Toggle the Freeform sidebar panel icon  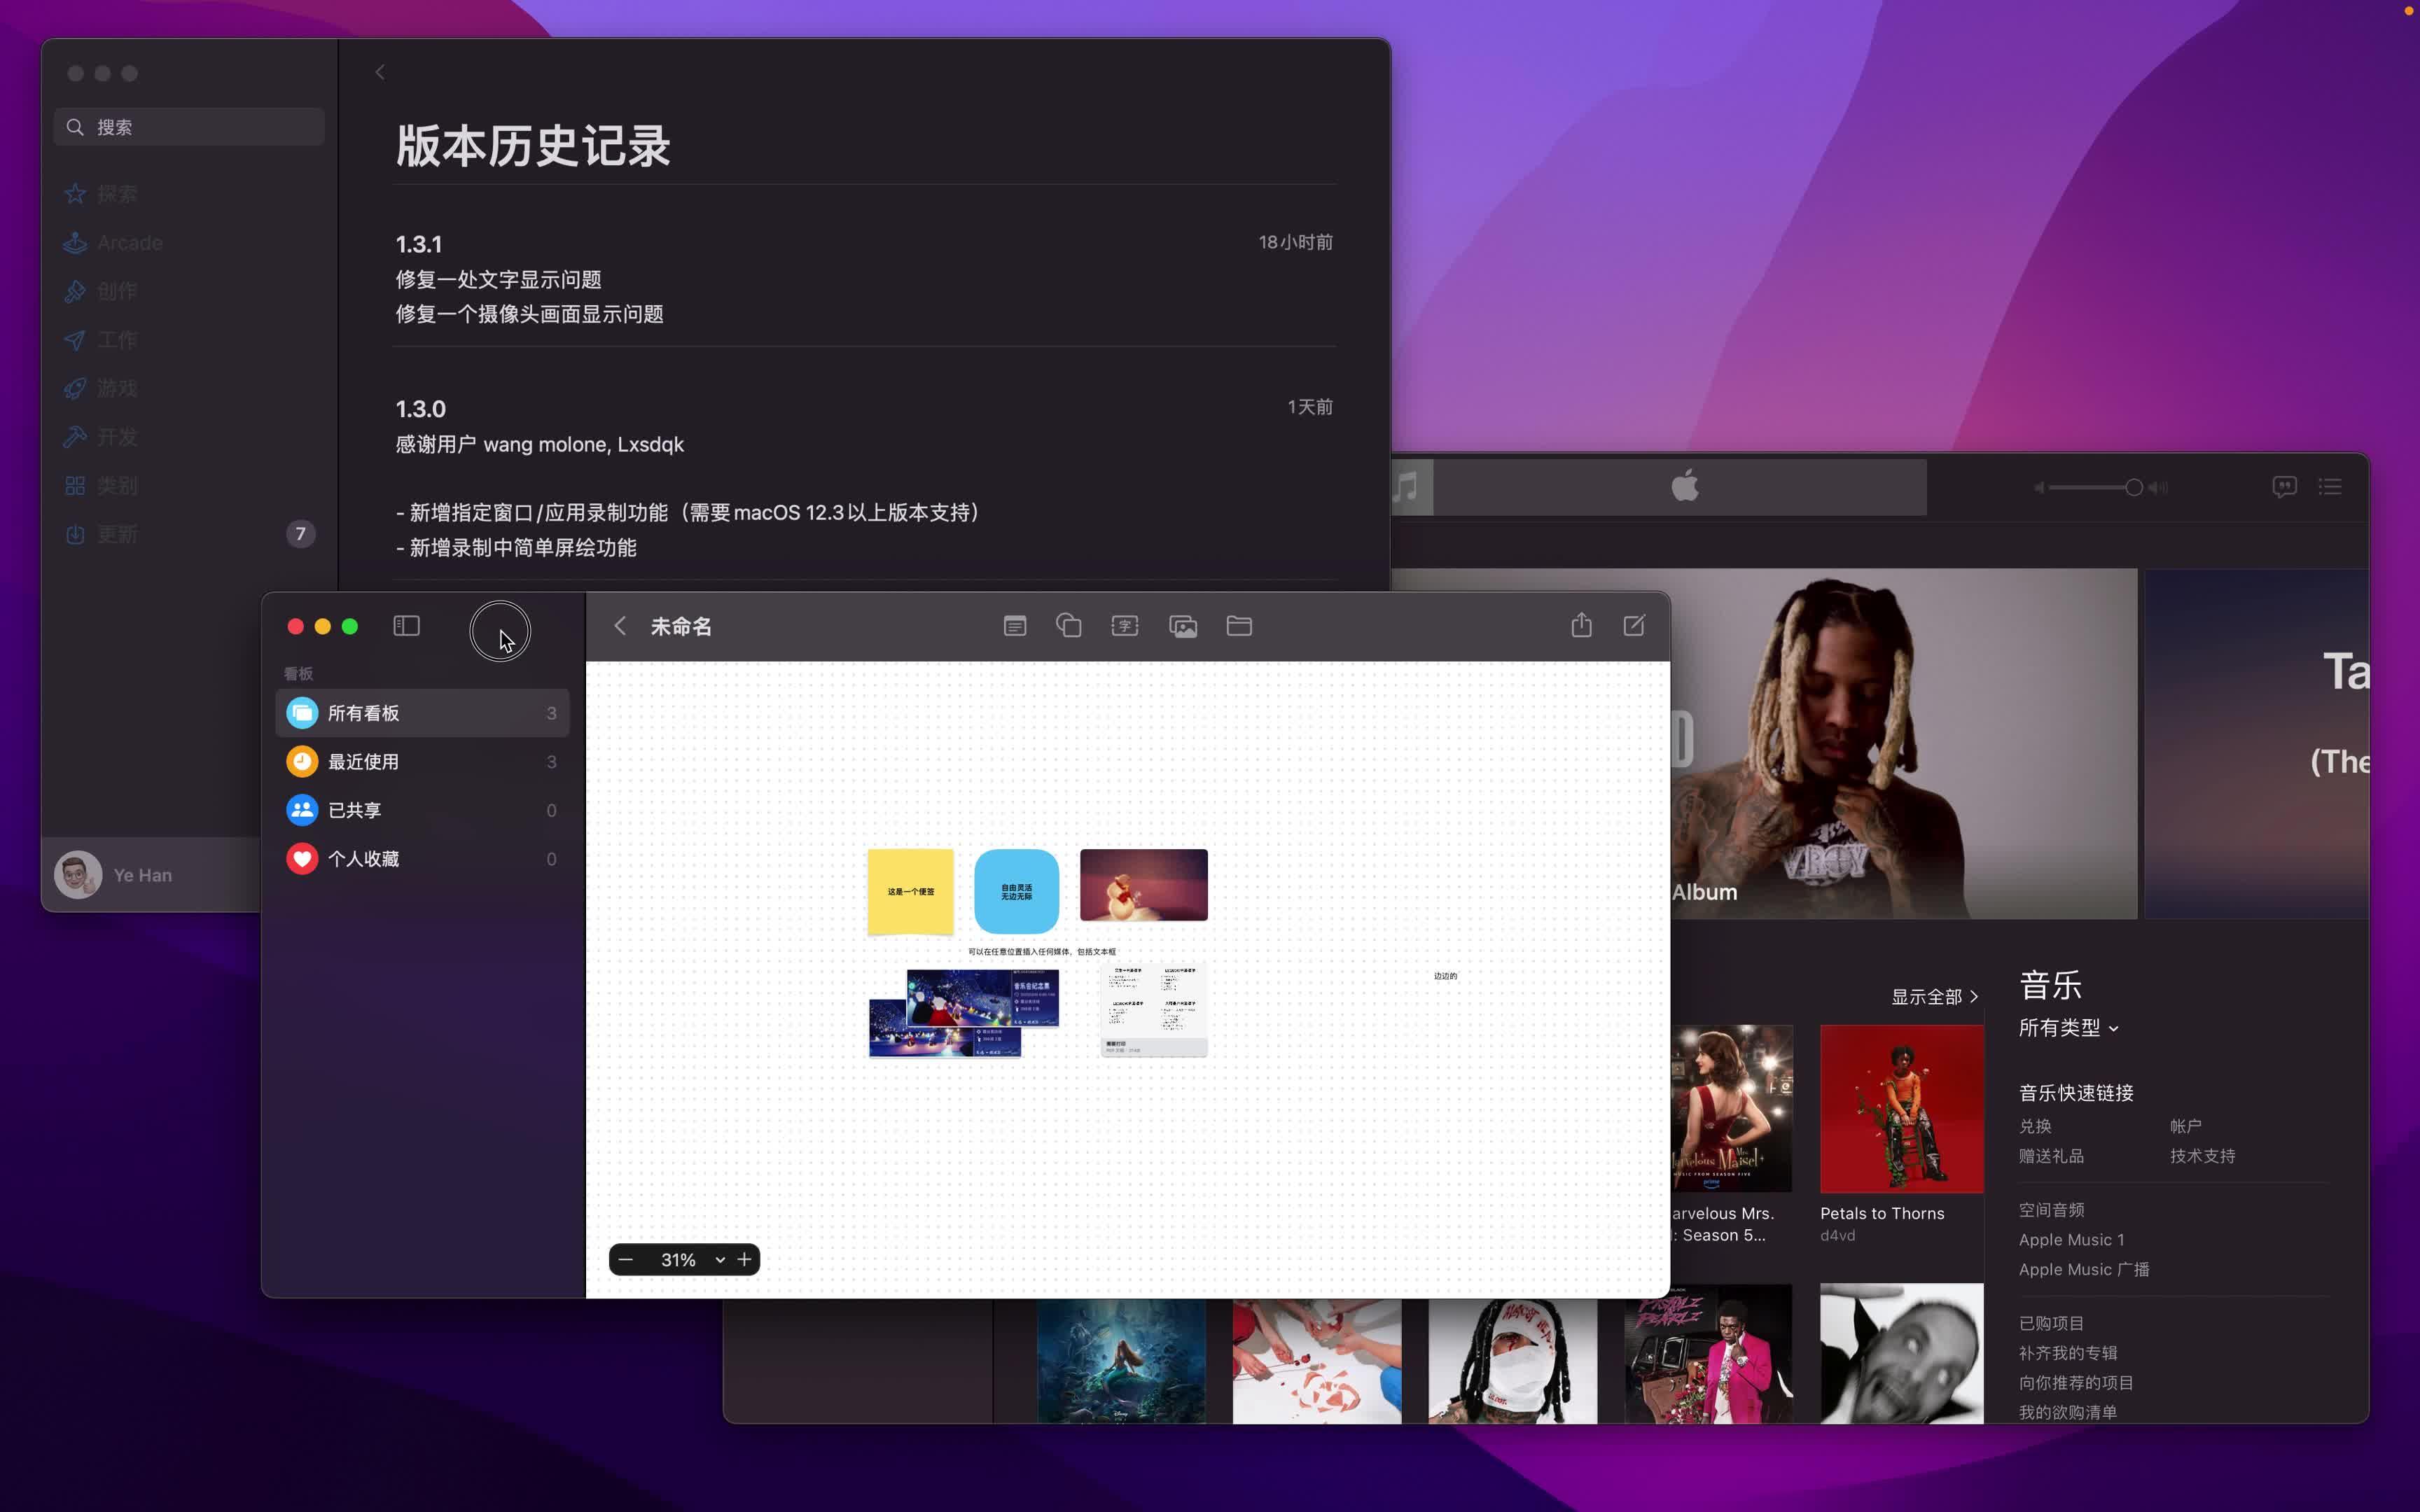[x=406, y=626]
